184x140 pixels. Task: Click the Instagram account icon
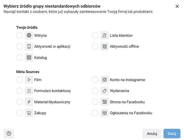click(105, 80)
